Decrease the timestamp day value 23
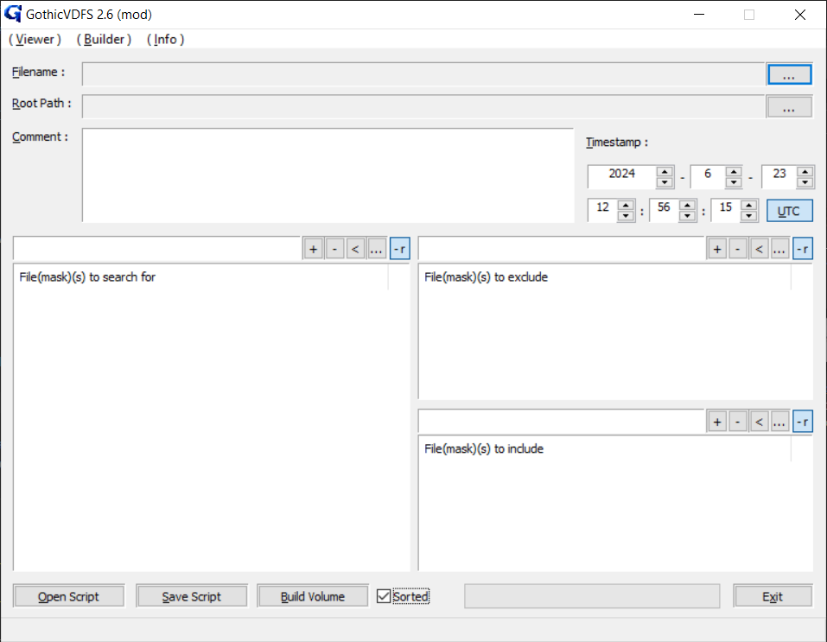The height and width of the screenshot is (642, 827). [805, 182]
